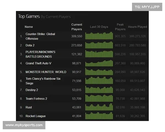This screenshot has width=165, height=132.
Task: Select current players value 53,815
Action: point(77,90)
